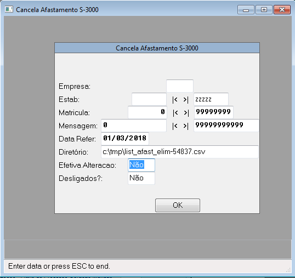The image size is (295, 278).
Task: Minimize the Cancela Afastamento S-3000 window
Action: pyautogui.click(x=246, y=9)
